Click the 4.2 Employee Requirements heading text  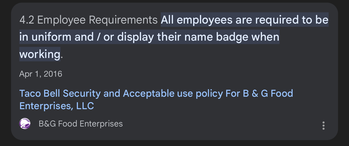pyautogui.click(x=88, y=20)
